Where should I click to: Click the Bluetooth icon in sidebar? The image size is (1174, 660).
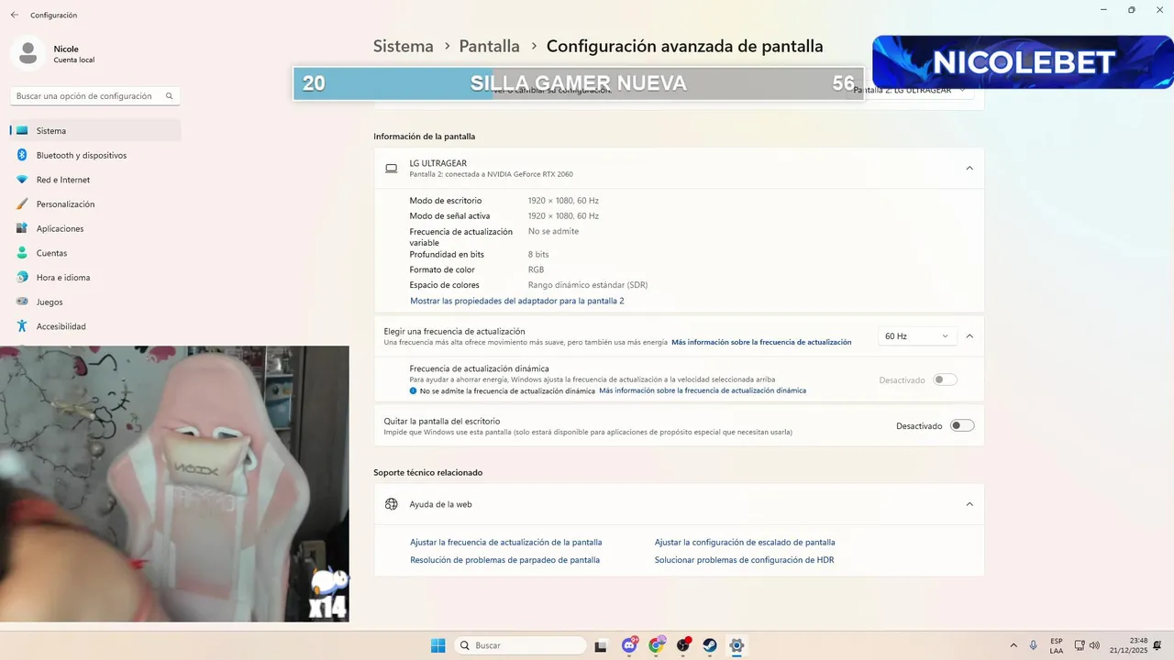[x=22, y=155]
